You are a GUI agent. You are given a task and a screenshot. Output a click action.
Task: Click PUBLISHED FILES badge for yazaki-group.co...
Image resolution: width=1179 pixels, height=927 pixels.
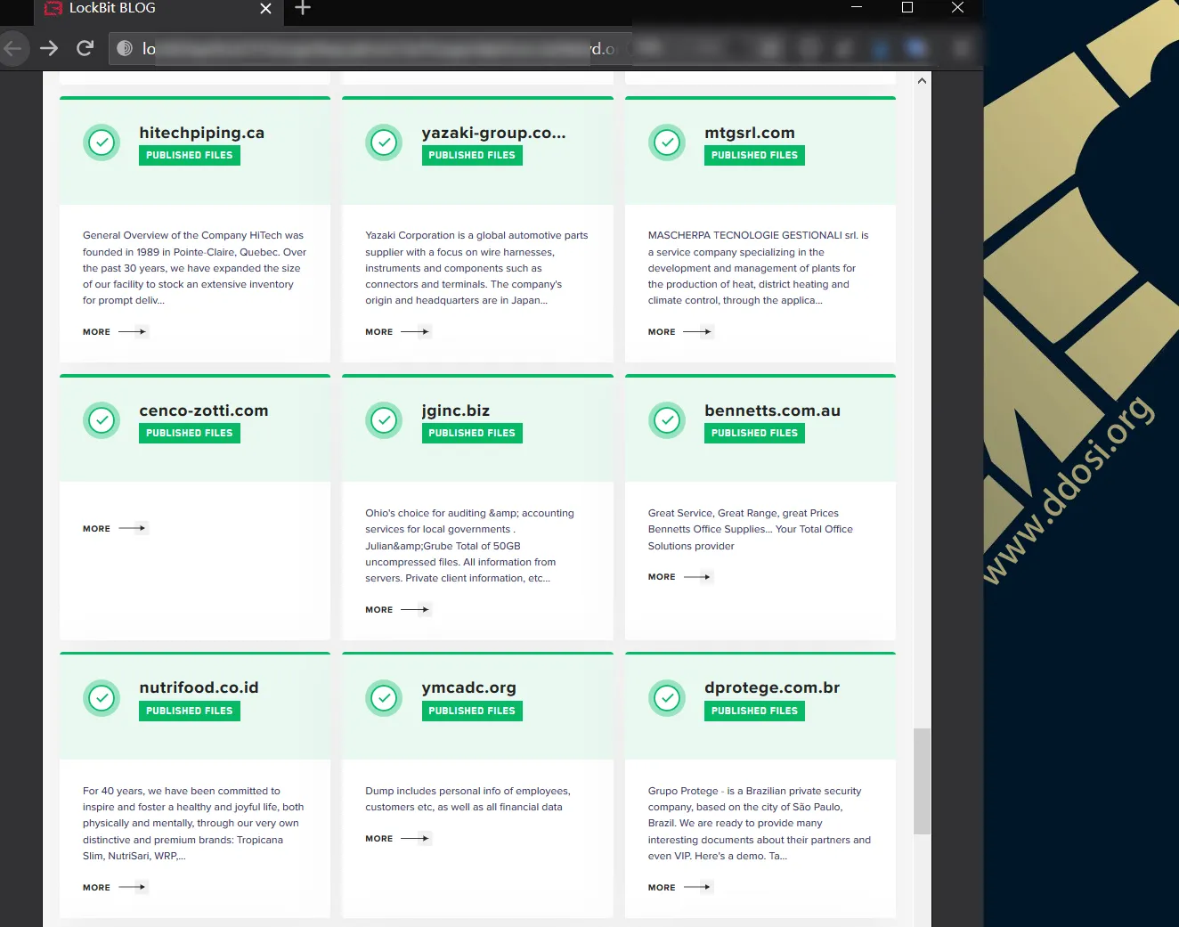[472, 155]
